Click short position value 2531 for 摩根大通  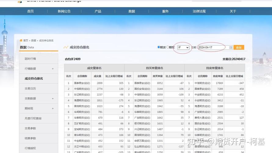point(220,118)
